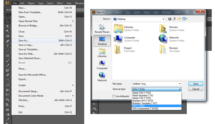215x124 pixels.
Task: Enable the Use Artboards checkbox
Action: point(113,96)
